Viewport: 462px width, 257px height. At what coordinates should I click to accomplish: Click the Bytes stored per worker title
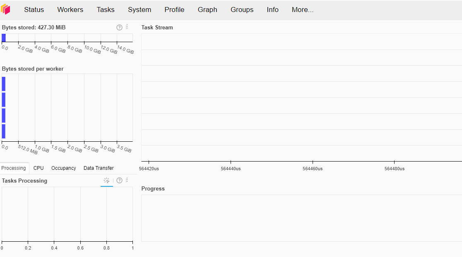[33, 69]
